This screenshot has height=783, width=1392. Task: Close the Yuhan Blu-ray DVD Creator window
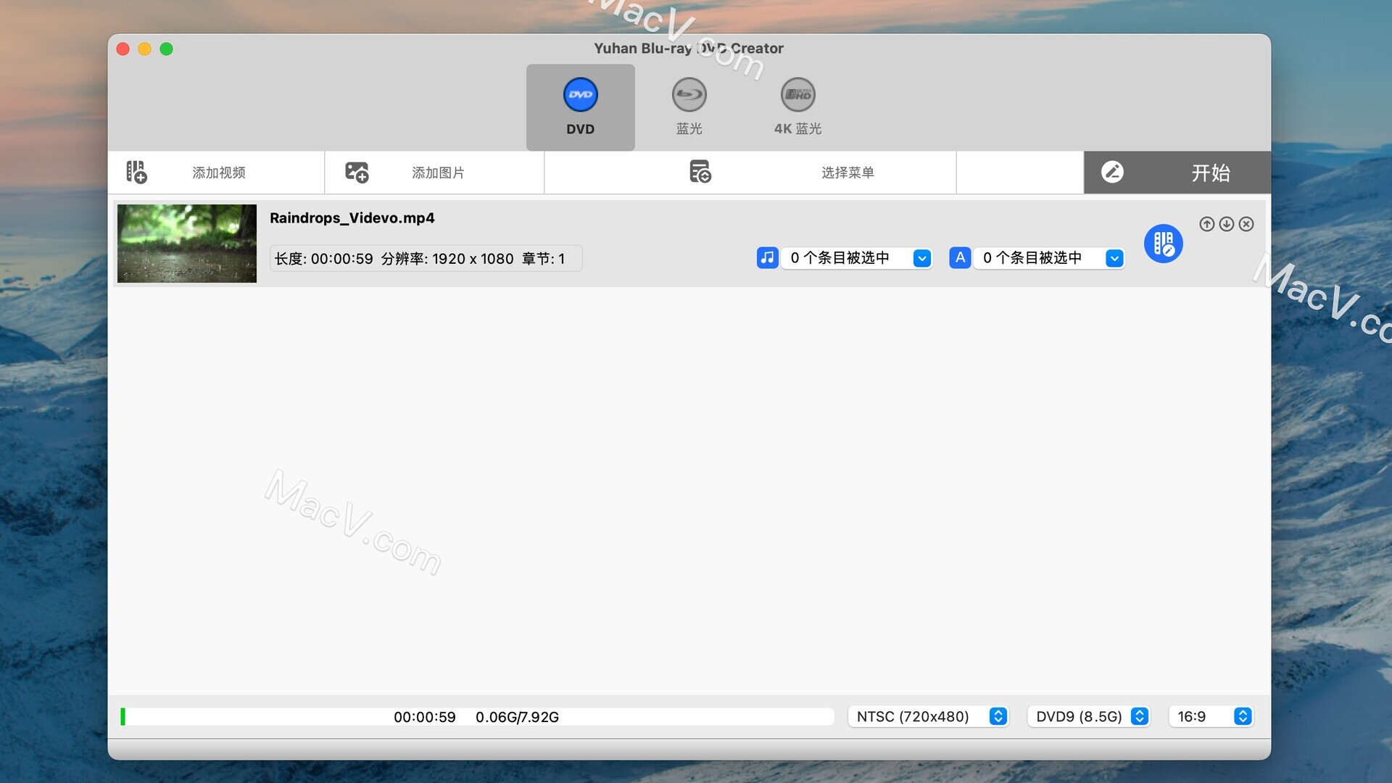coord(123,49)
